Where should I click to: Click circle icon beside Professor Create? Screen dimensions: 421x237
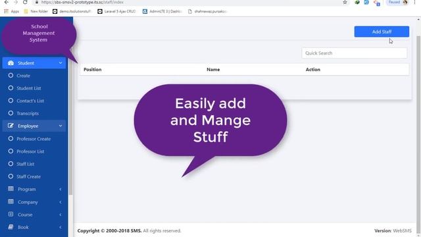click(x=11, y=139)
